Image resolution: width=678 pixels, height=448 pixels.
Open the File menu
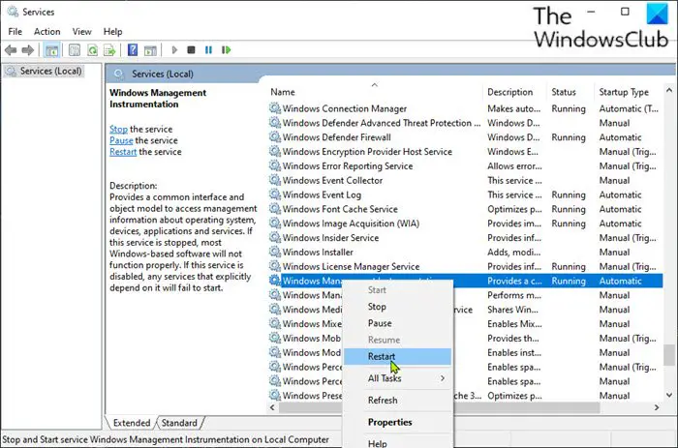15,32
